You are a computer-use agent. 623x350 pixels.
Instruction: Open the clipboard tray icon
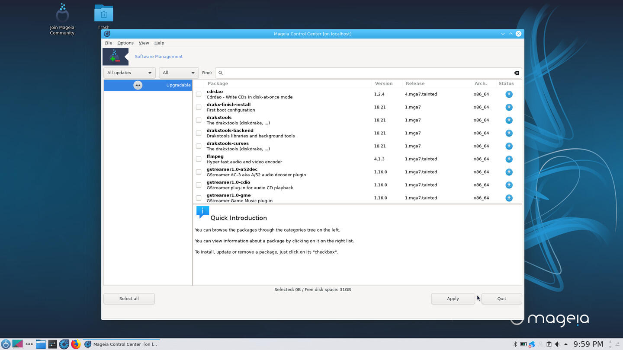[x=549, y=344]
